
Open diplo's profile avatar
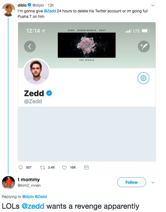(x=9, y=10)
